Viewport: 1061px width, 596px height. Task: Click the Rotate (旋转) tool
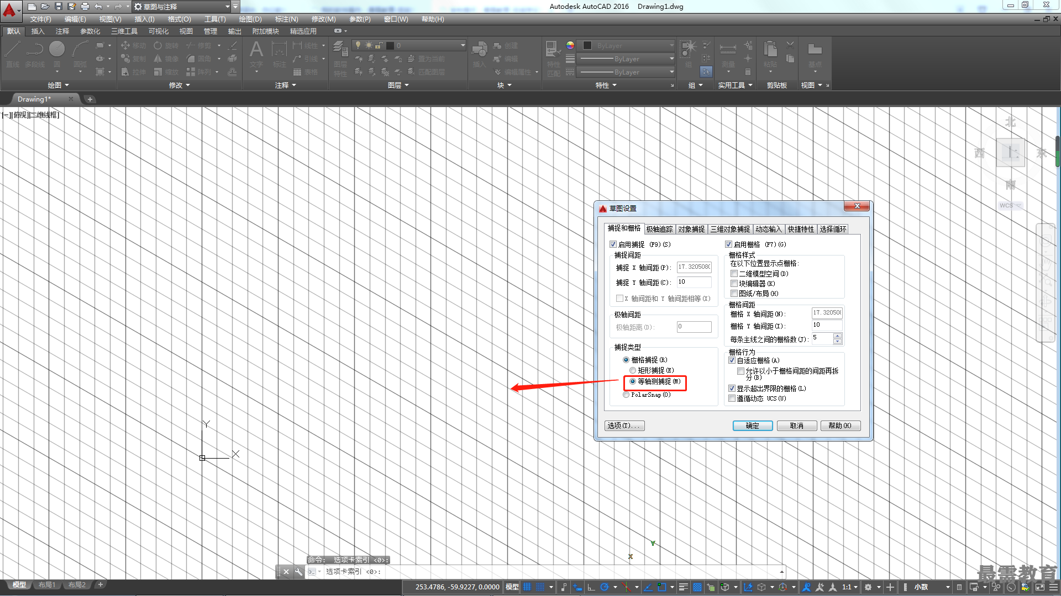166,46
